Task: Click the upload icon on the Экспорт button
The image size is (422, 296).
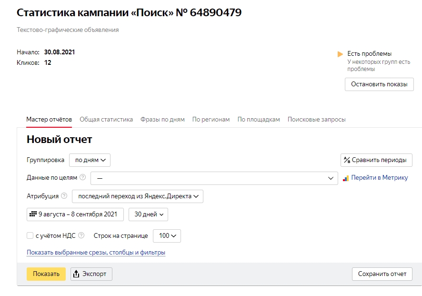Action: point(76,274)
